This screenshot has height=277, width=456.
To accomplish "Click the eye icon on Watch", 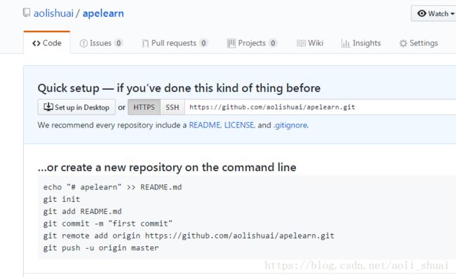I will tap(422, 13).
